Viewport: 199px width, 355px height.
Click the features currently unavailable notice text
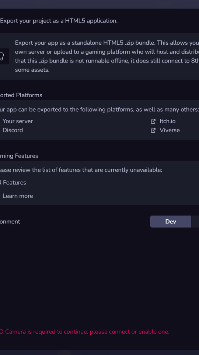pyautogui.click(x=81, y=170)
